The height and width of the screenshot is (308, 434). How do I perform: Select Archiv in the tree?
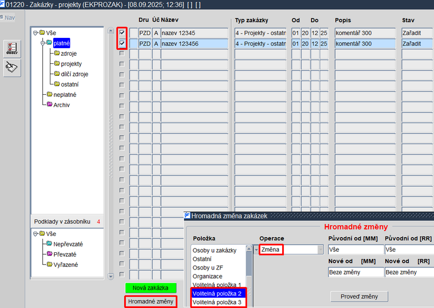61,105
